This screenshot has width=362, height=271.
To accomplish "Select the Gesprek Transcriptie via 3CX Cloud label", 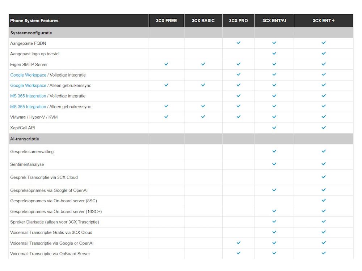I will 44,177.
